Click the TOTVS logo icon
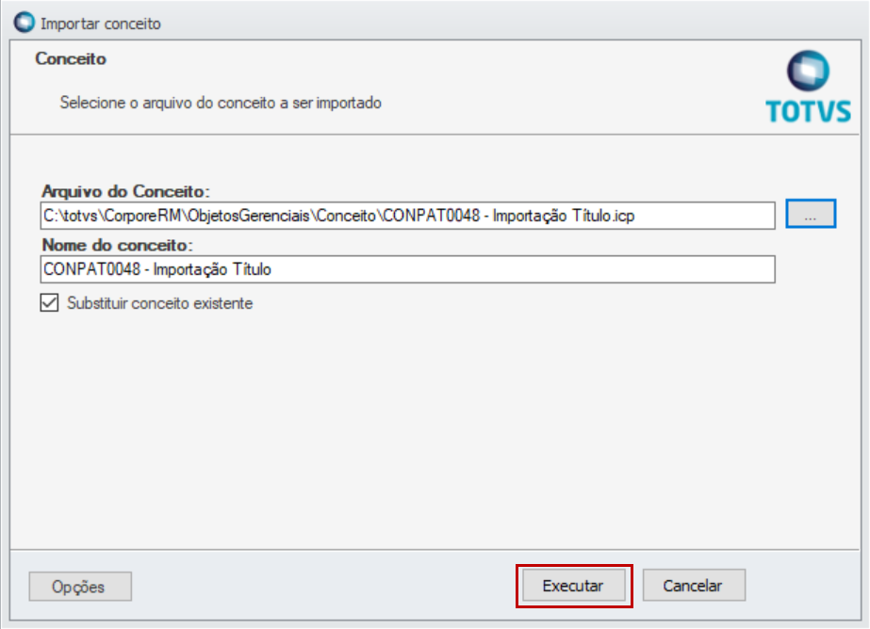This screenshot has width=870, height=629. pyautogui.click(x=809, y=87)
